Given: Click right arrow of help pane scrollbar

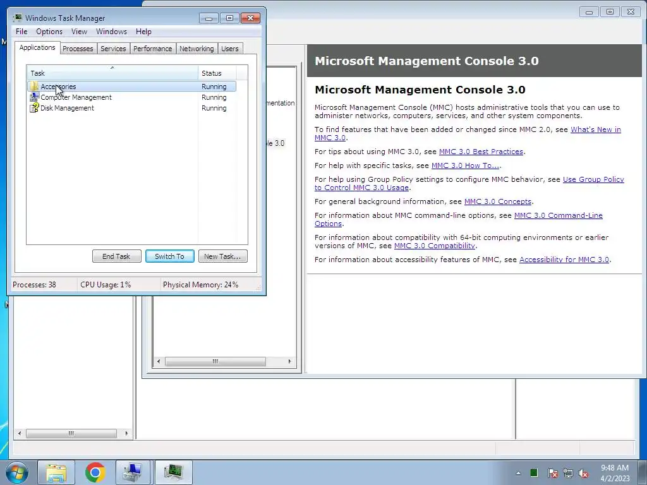Looking at the screenshot, I should tap(289, 362).
